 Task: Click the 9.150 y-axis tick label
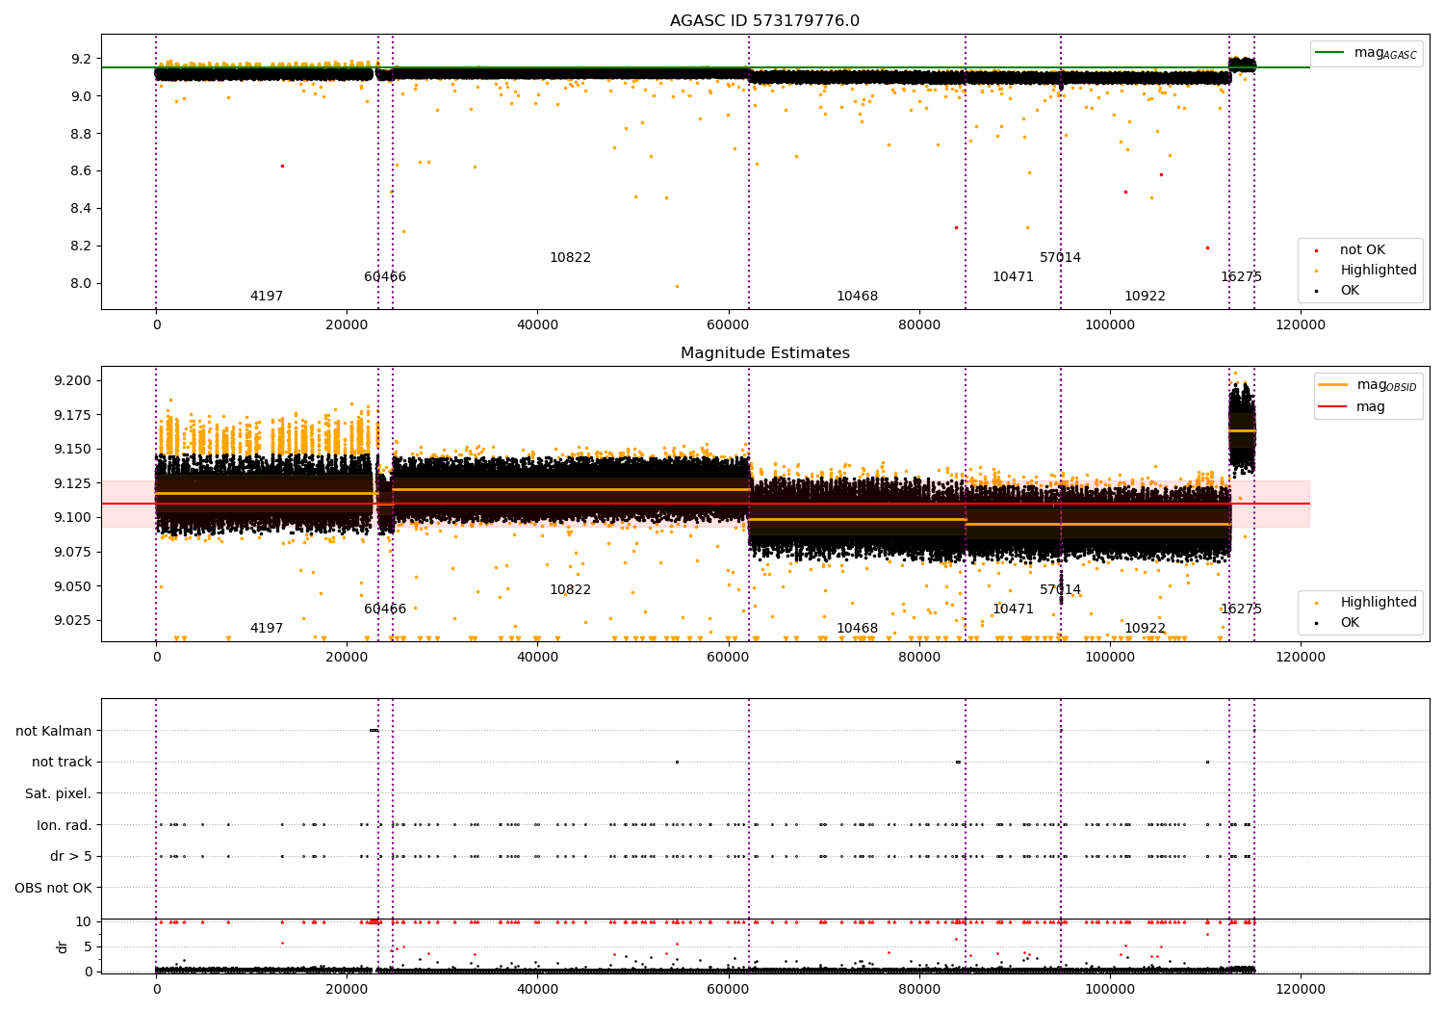[72, 450]
